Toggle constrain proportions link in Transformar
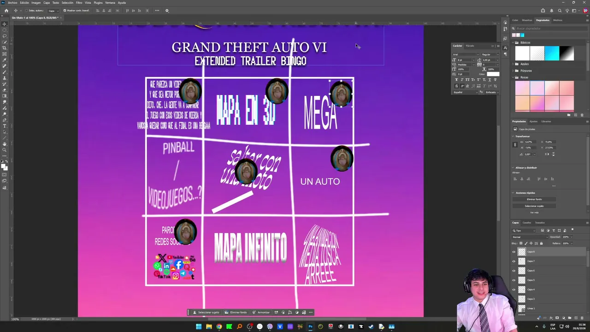 click(515, 144)
